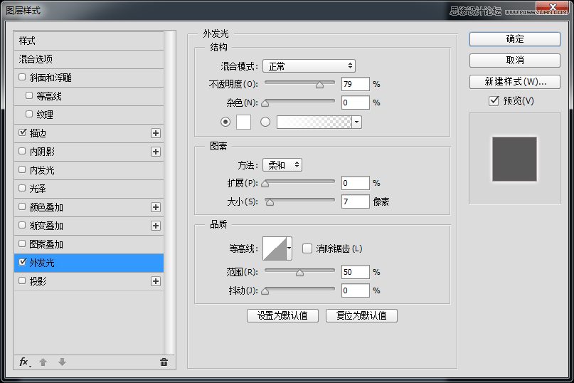Click the move effect down arrow icon

click(x=62, y=362)
